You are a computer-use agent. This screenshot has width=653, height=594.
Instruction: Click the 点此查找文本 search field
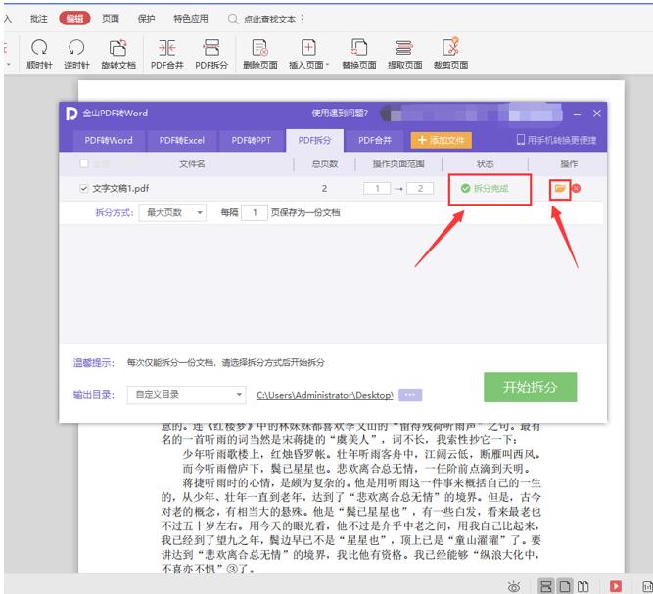[269, 20]
